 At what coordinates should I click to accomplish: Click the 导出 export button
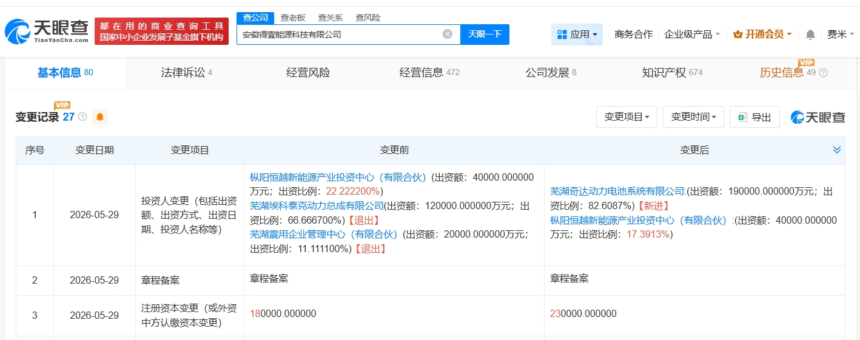[x=755, y=117]
